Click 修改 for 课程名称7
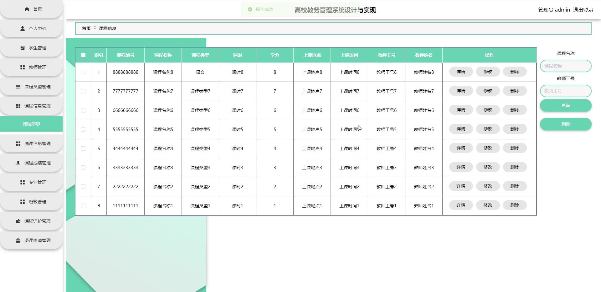This screenshot has width=601, height=292. (x=488, y=91)
